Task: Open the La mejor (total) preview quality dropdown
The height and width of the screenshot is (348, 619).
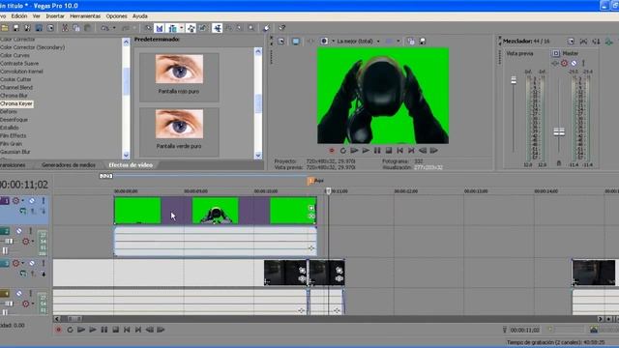Action: click(x=378, y=41)
